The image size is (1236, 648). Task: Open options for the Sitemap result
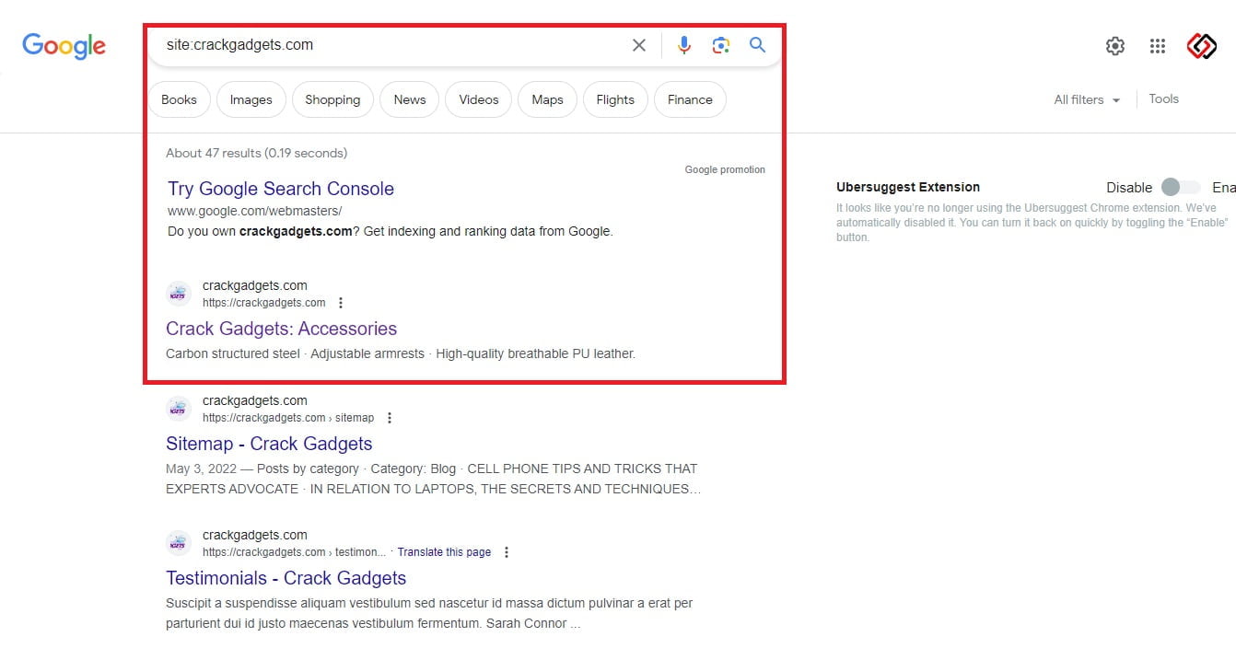point(390,418)
